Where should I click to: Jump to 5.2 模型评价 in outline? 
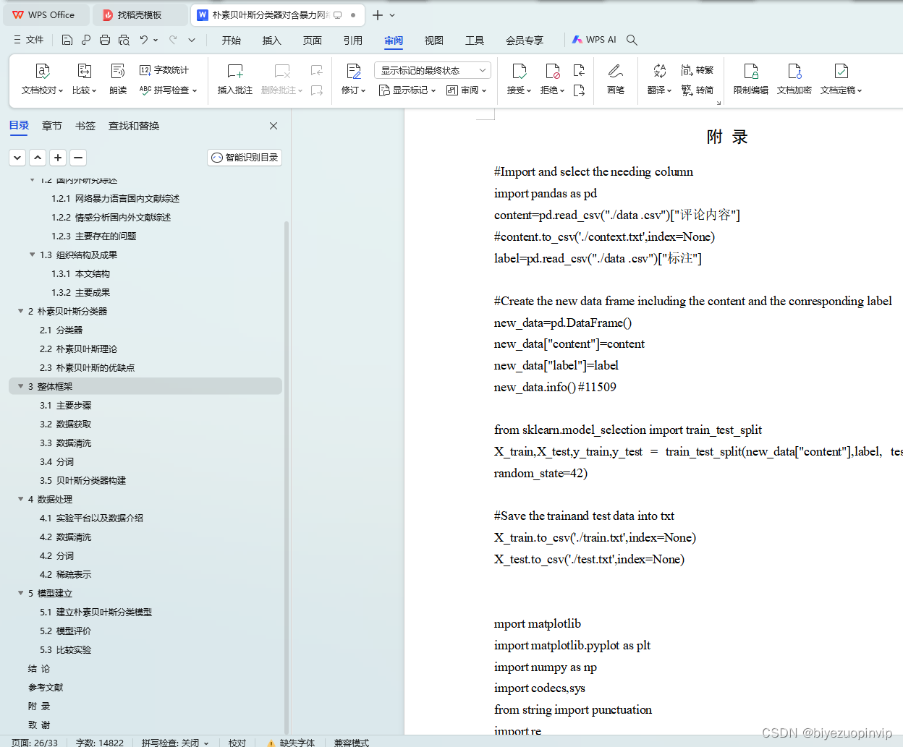66,631
